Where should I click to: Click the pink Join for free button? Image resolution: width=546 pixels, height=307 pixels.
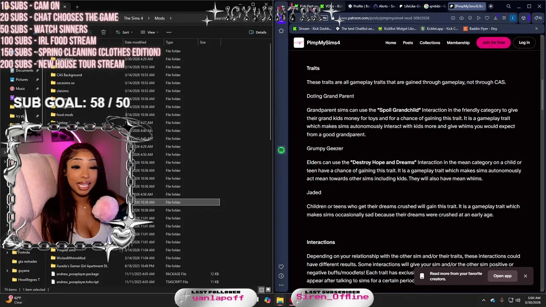click(494, 43)
